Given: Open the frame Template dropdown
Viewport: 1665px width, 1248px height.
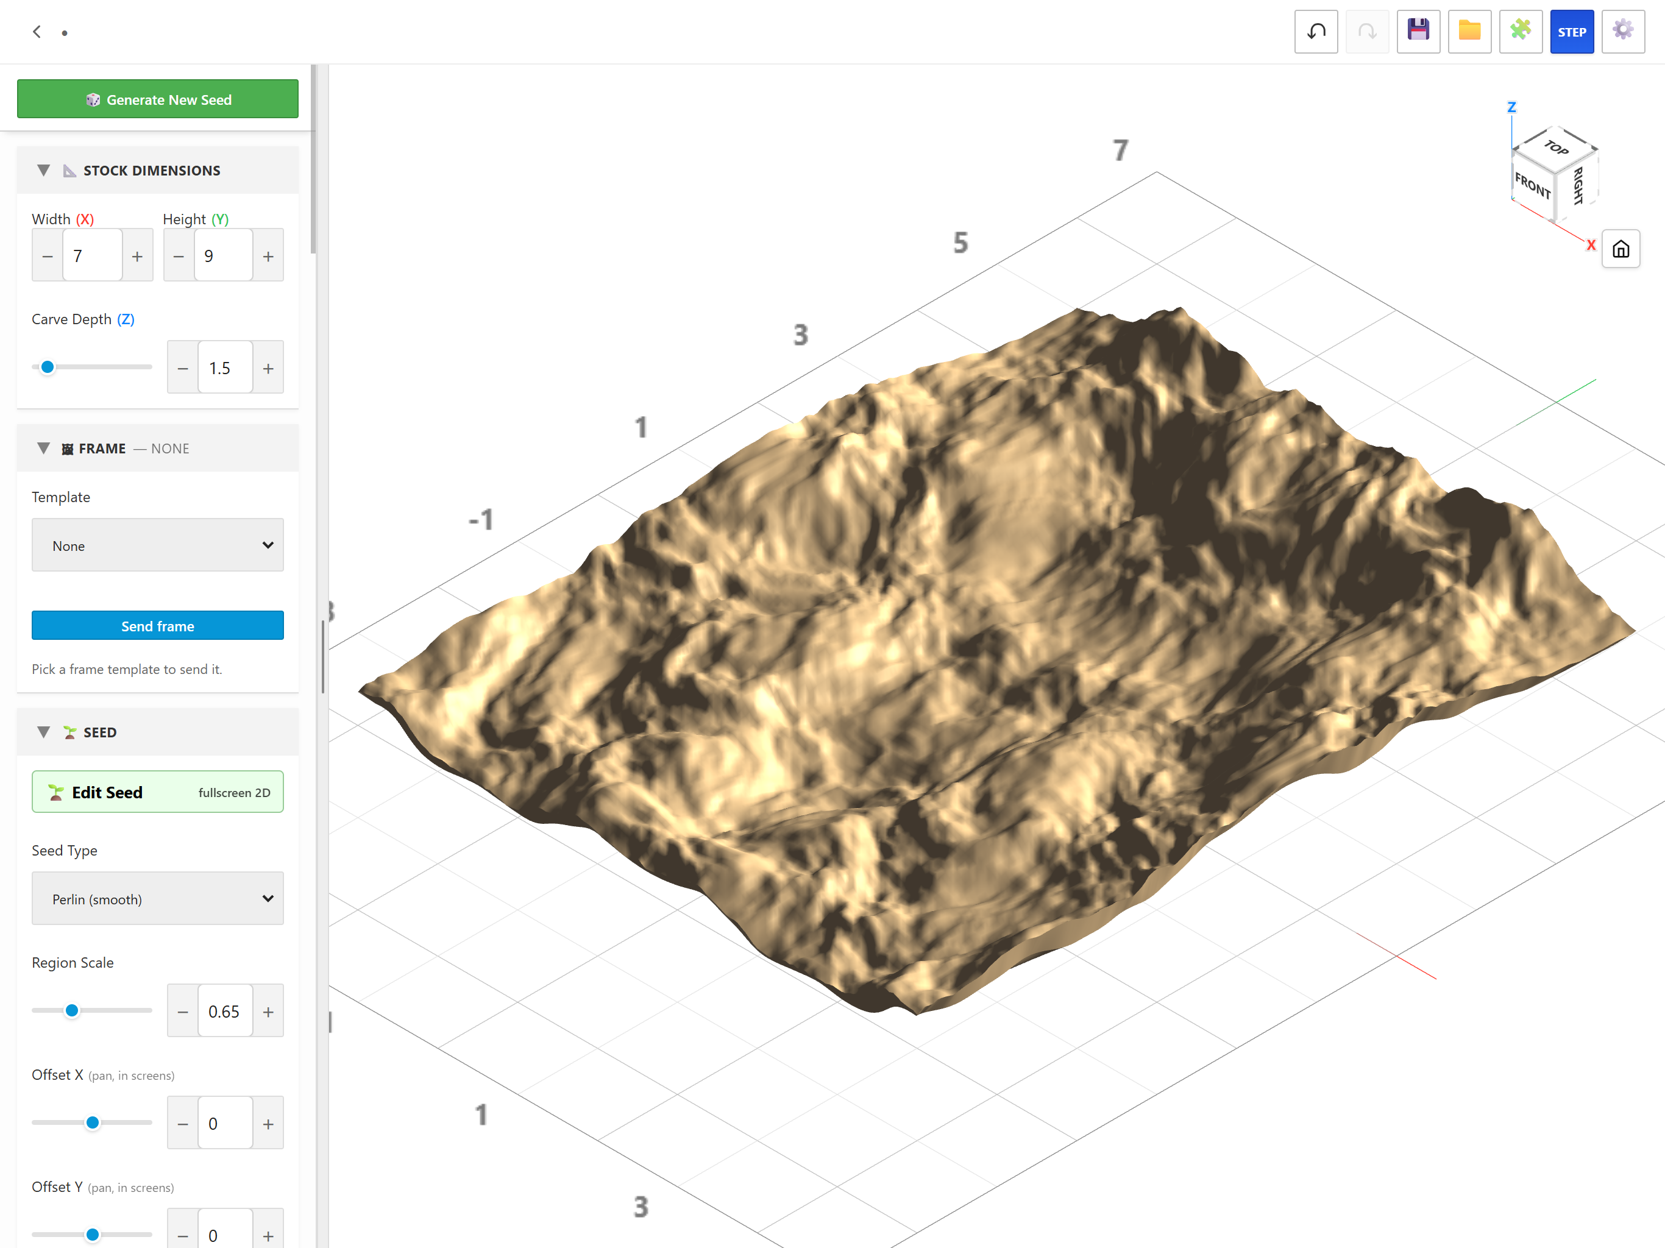Looking at the screenshot, I should point(157,545).
